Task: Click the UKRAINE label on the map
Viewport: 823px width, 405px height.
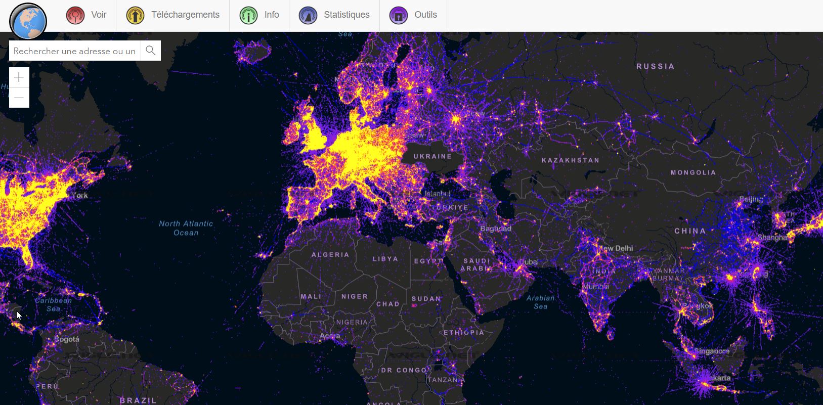Action: pyautogui.click(x=432, y=156)
